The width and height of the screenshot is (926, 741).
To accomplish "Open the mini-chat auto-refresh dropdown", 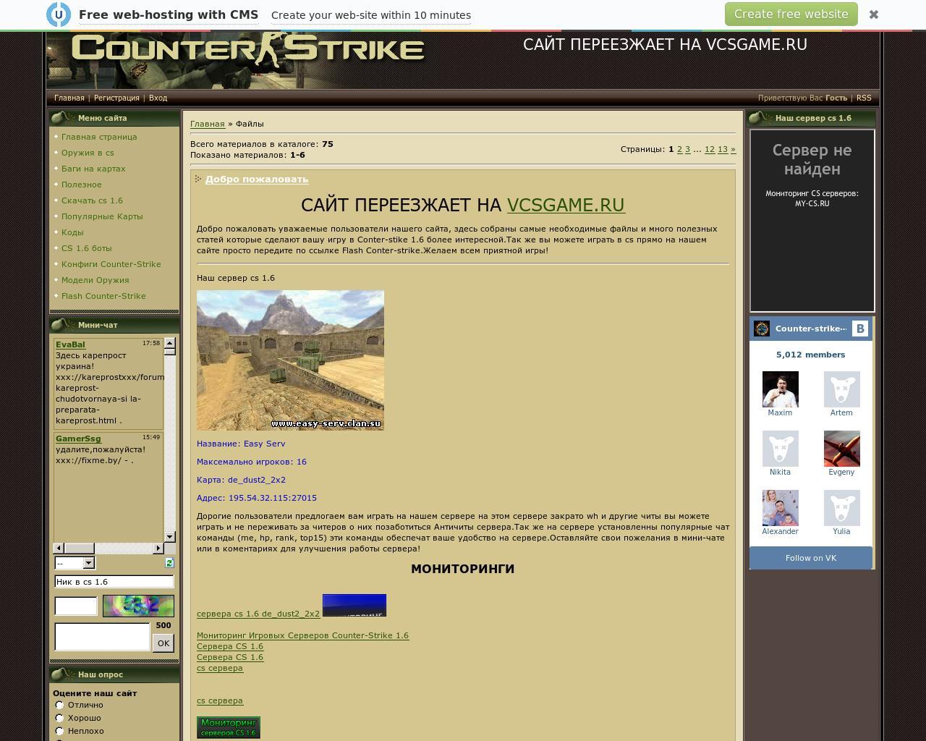I will pos(75,563).
